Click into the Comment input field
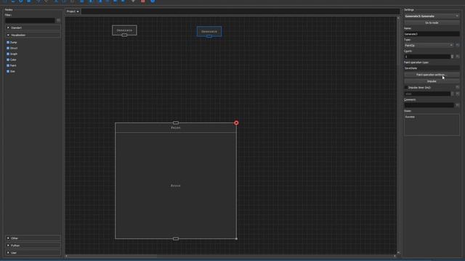 pyautogui.click(x=429, y=105)
